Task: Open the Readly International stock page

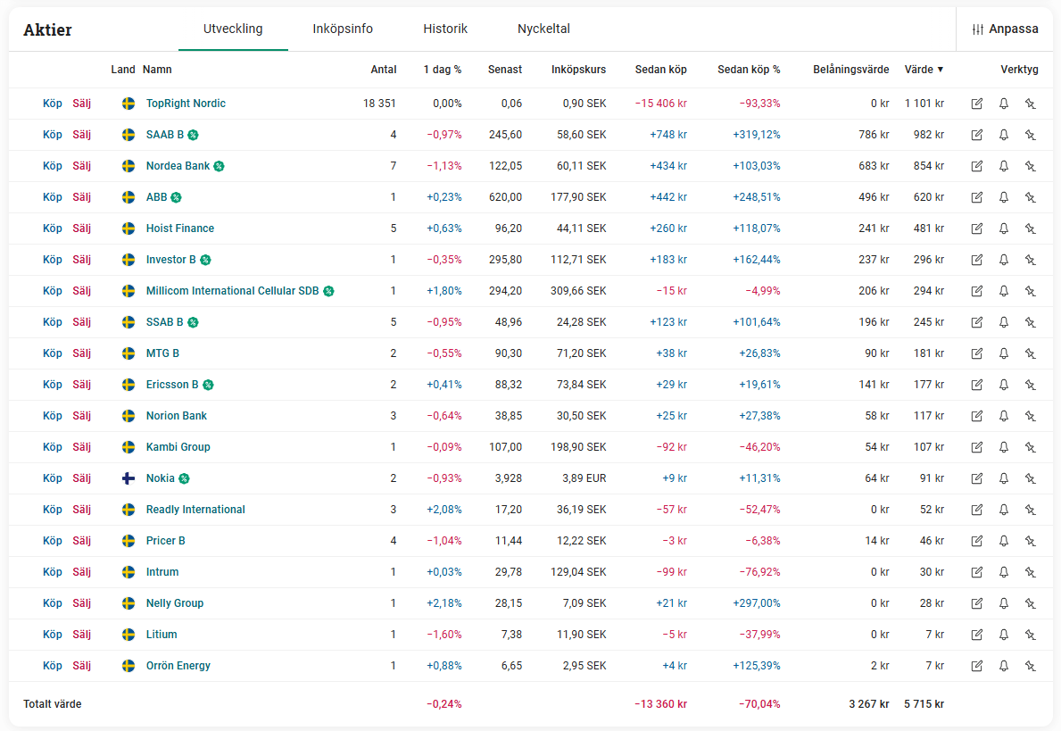Action: point(195,510)
